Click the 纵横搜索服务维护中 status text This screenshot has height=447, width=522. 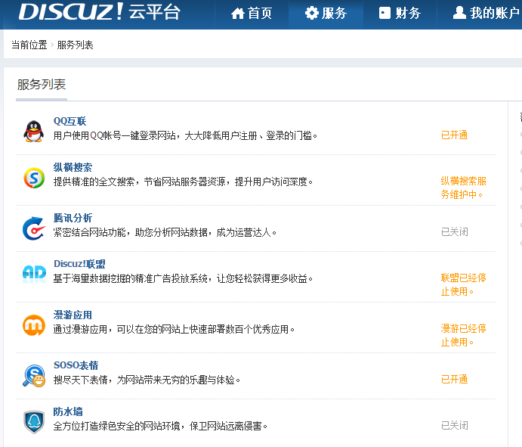(x=463, y=188)
